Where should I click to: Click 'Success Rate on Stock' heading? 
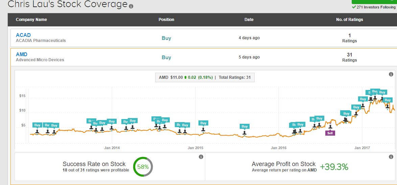coord(94,164)
